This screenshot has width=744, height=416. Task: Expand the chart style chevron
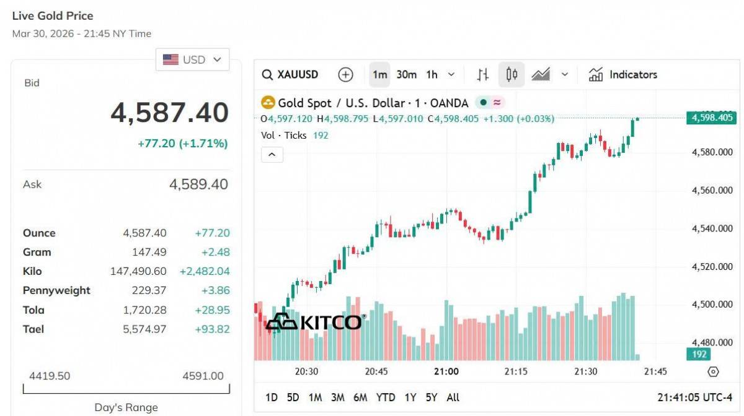coord(565,75)
